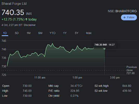Click the Div yield label

pyautogui.click(x=54, y=96)
